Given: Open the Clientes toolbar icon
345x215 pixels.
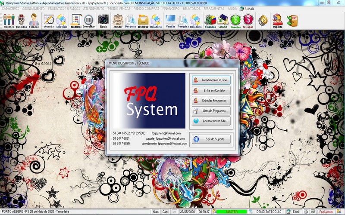Looking at the screenshot, I should point(9,21).
